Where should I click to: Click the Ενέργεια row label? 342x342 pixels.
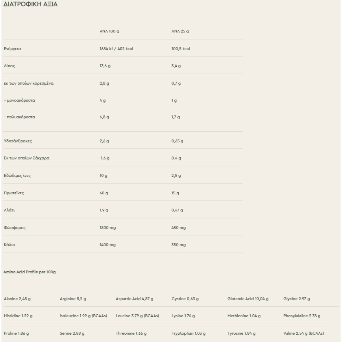click(x=13, y=49)
